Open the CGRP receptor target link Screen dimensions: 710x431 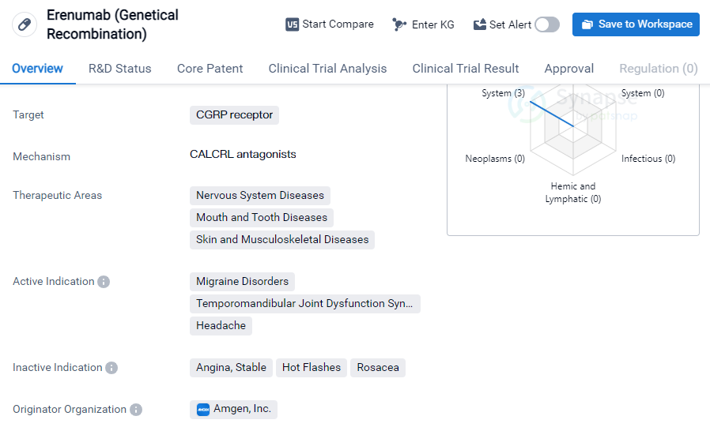(234, 115)
